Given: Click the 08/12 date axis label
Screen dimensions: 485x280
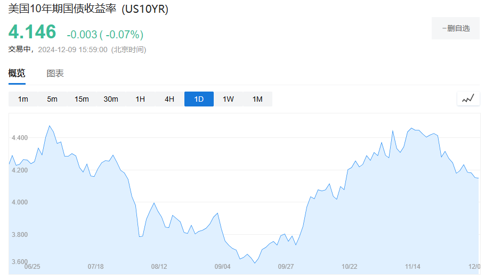Looking at the screenshot, I should point(159,266).
